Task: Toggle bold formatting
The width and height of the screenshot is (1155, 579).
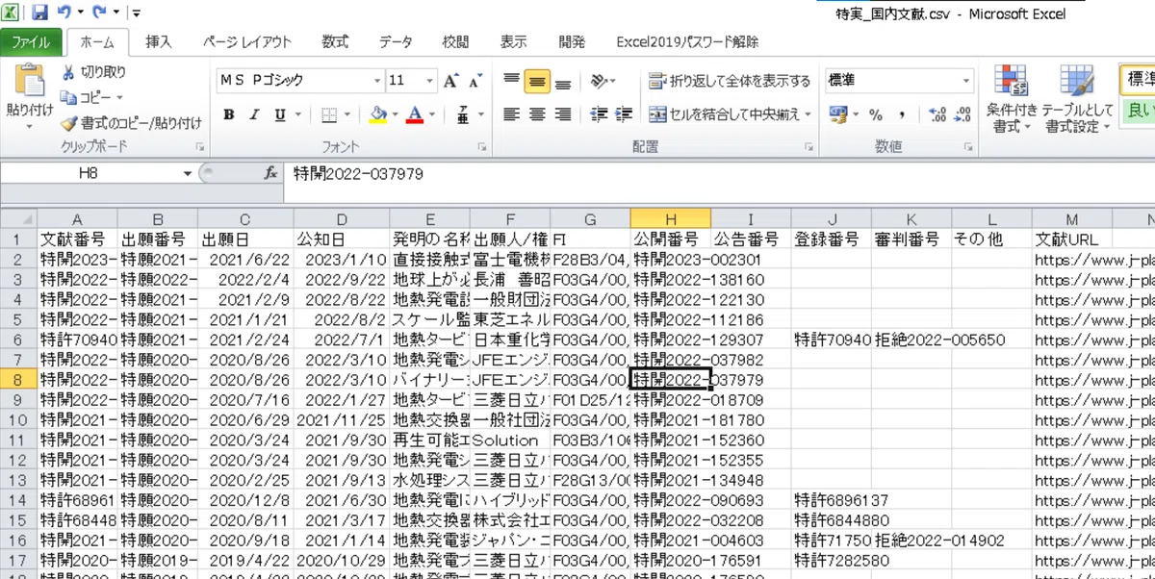Action: 229,114
